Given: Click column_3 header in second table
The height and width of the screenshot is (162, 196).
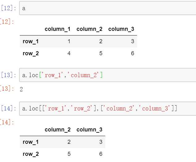Looking at the screenshot, I should pos(90,130).
